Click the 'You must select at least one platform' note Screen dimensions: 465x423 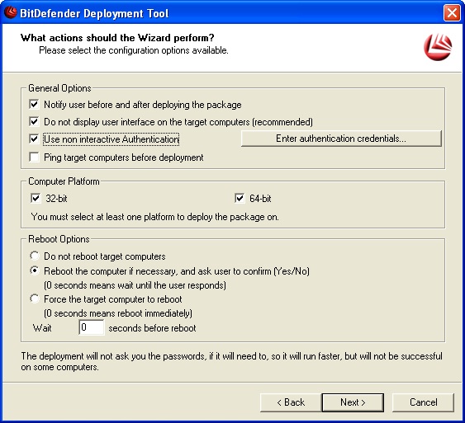(154, 217)
